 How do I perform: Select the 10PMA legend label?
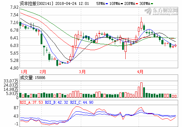(115, 4)
